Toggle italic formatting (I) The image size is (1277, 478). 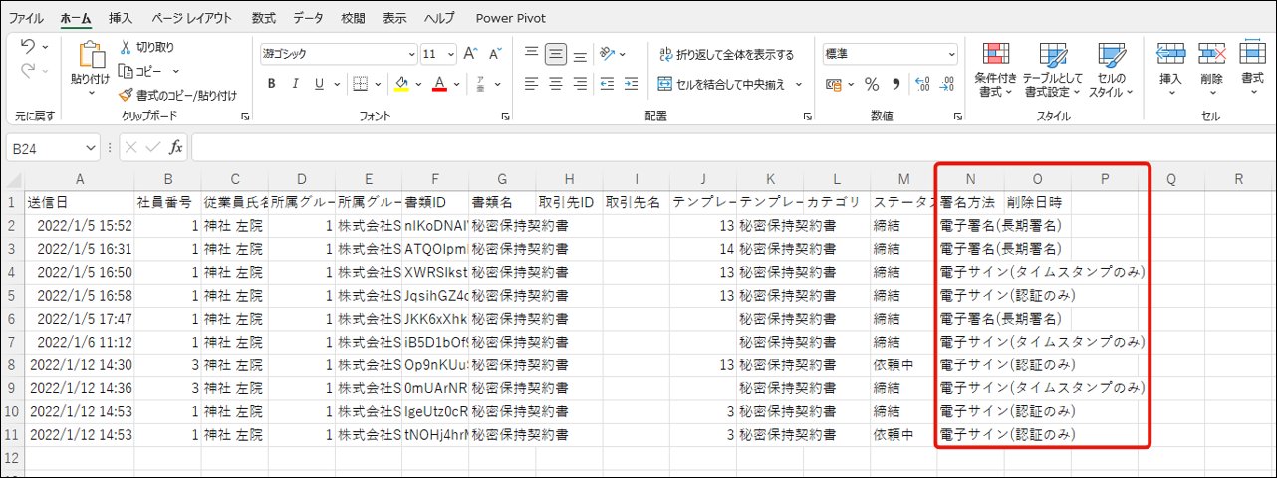point(295,84)
